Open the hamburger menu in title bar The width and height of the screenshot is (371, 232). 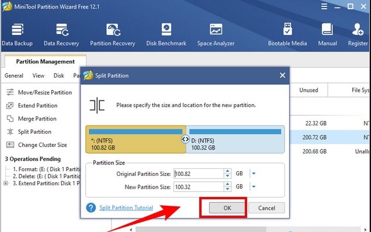click(324, 6)
